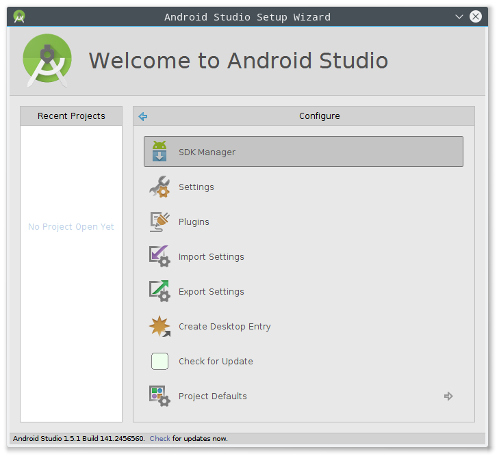Click the Check link in status bar
The width and height of the screenshot is (499, 458).
pyautogui.click(x=159, y=439)
